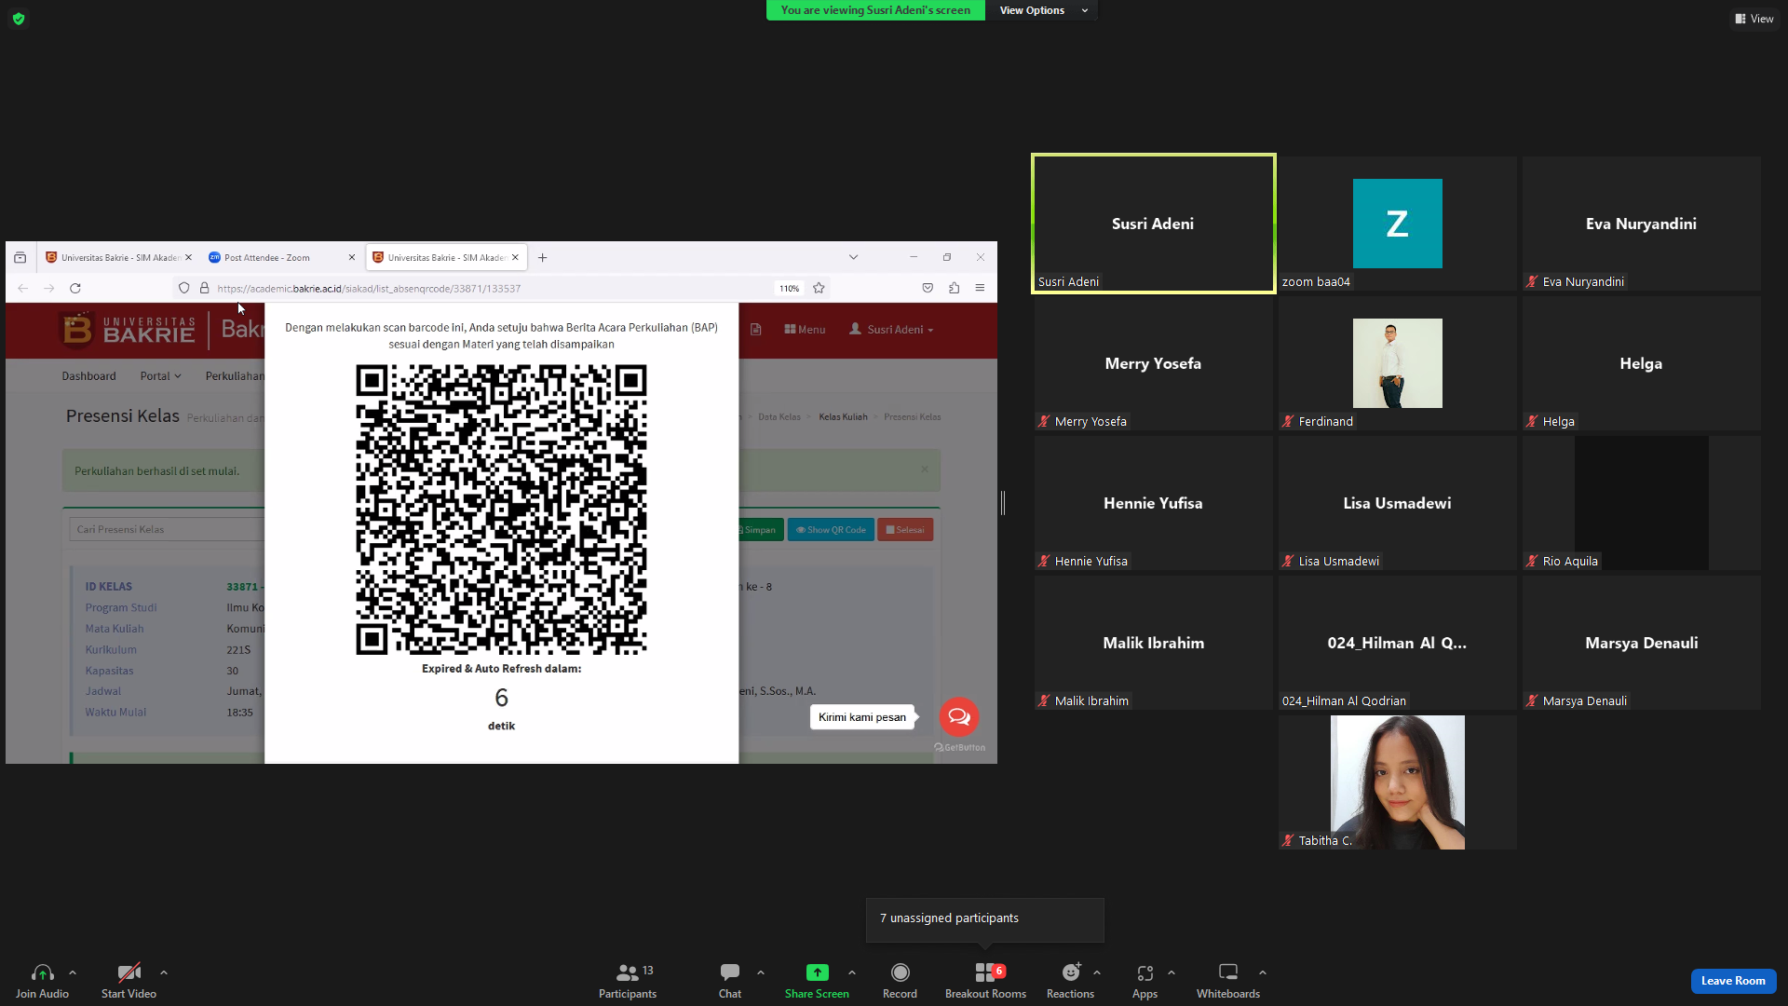
Task: Click the View layout button
Action: (1754, 19)
